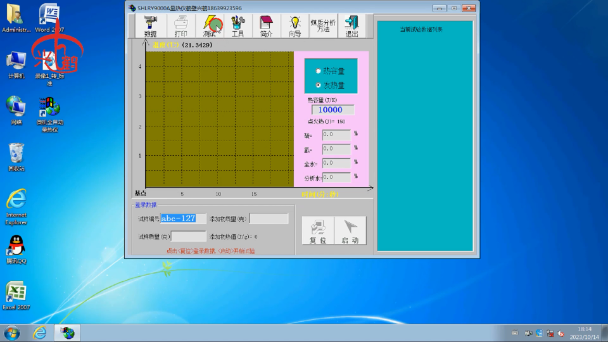Click the 退出 (Exit) toolbar icon
The width and height of the screenshot is (608, 342).
coord(351,26)
